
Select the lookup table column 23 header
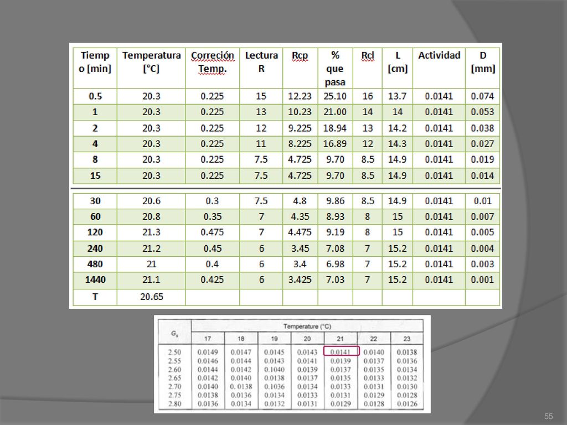[407, 339]
